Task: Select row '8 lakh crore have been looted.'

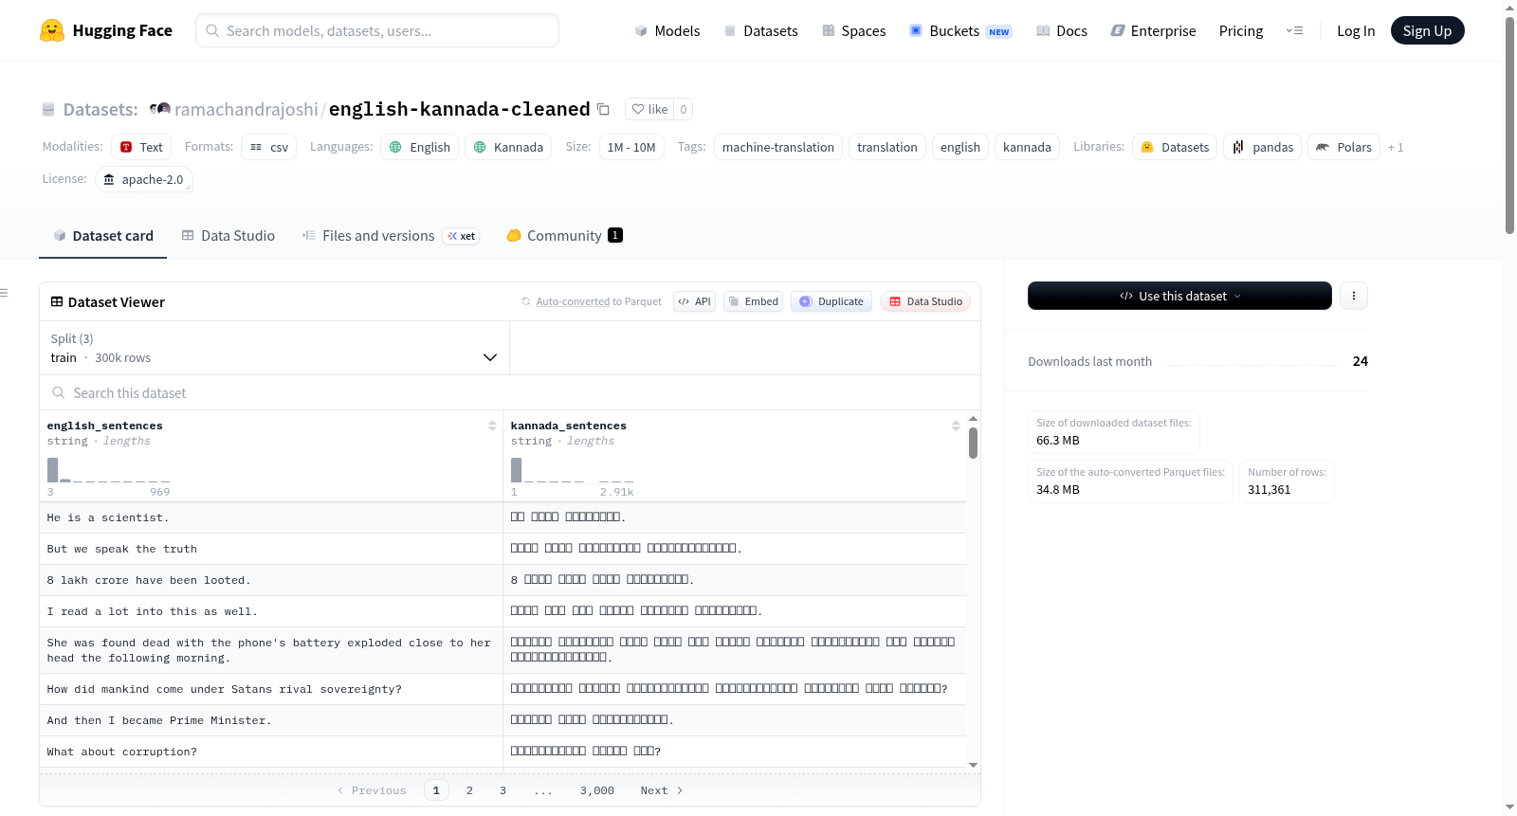Action: [503, 580]
